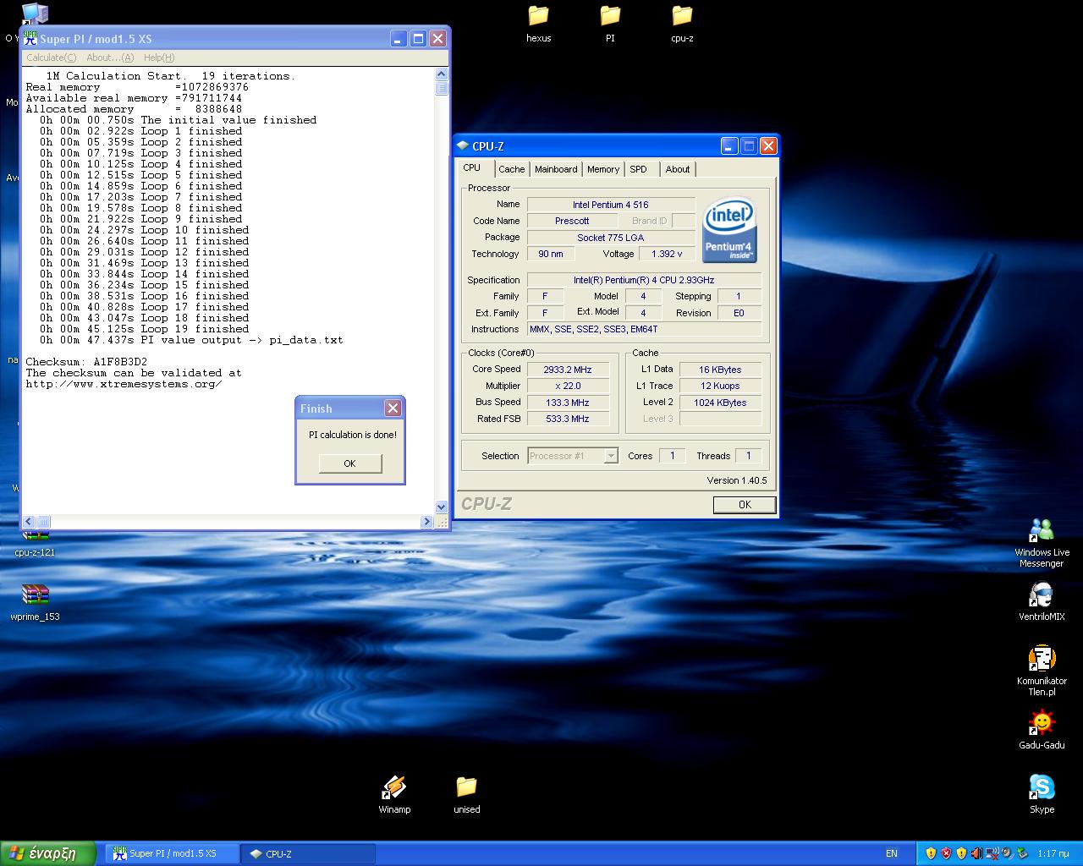The image size is (1083, 866).
Task: Open the About menu in Super PI
Action: click(110, 58)
